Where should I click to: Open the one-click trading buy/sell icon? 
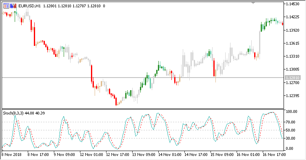[13, 6]
